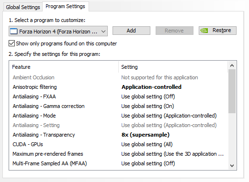Open the 8x (supersample) transparency setting

point(146,135)
